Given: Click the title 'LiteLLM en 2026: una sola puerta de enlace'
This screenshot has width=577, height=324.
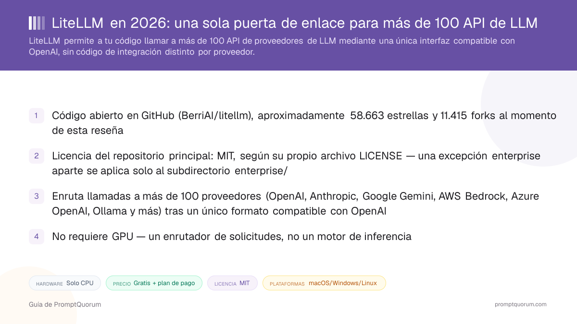Looking at the screenshot, I should (x=295, y=23).
